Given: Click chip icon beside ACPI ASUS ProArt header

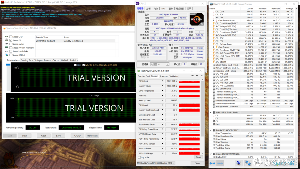Looking at the screenshot, I should click(214, 112).
